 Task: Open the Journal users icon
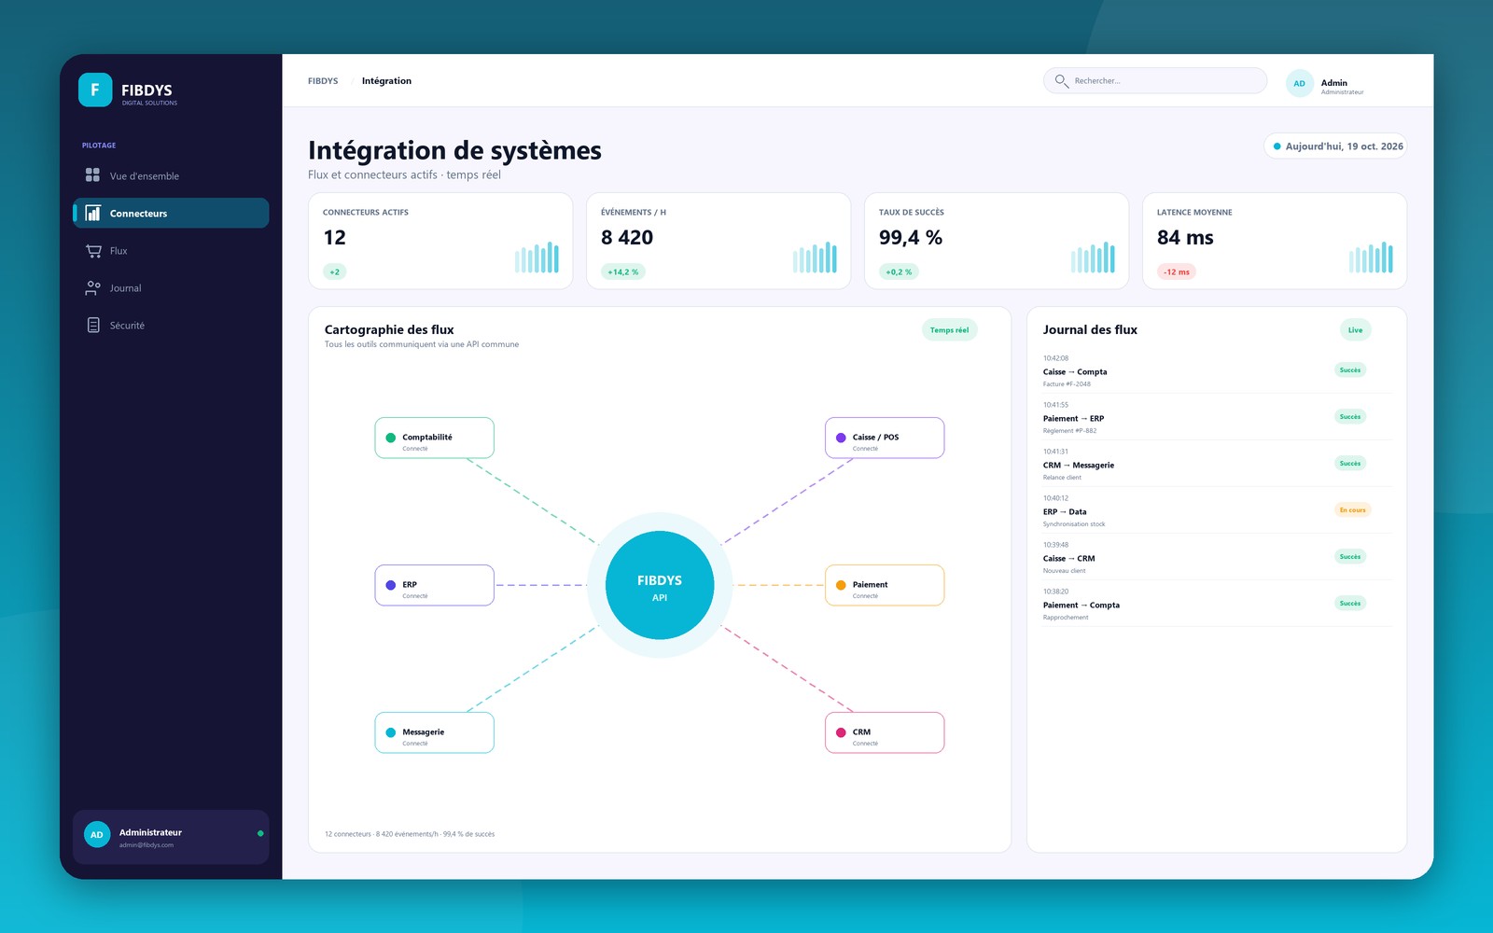coord(92,287)
